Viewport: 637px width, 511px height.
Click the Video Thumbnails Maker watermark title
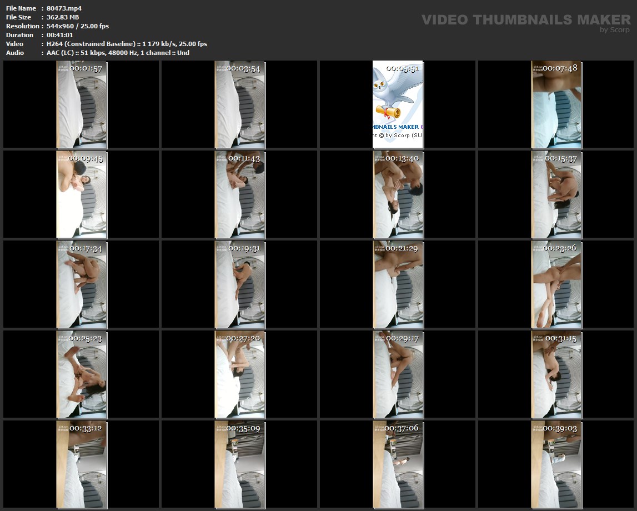tap(525, 20)
